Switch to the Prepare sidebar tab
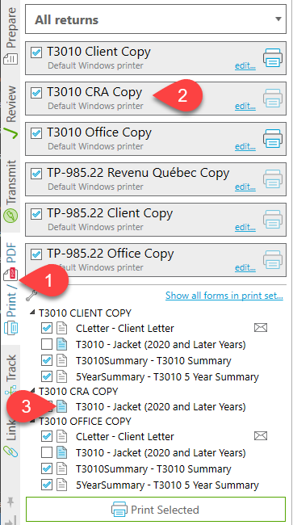Image resolution: width=293 pixels, height=525 pixels. click(x=10, y=36)
